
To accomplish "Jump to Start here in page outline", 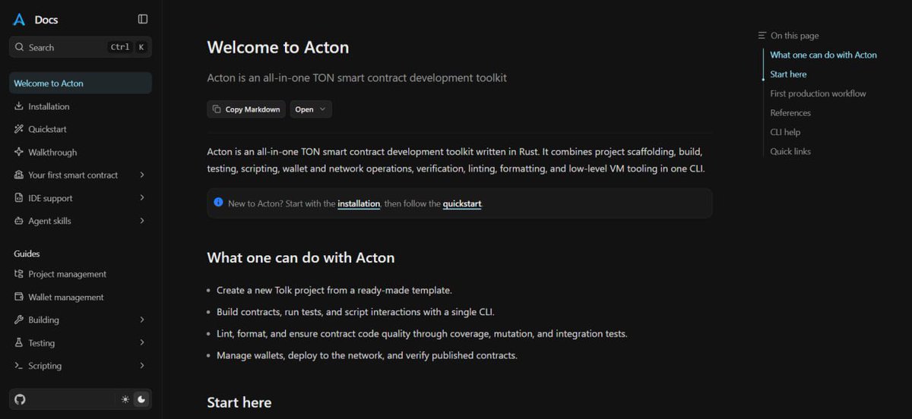I will tap(788, 74).
